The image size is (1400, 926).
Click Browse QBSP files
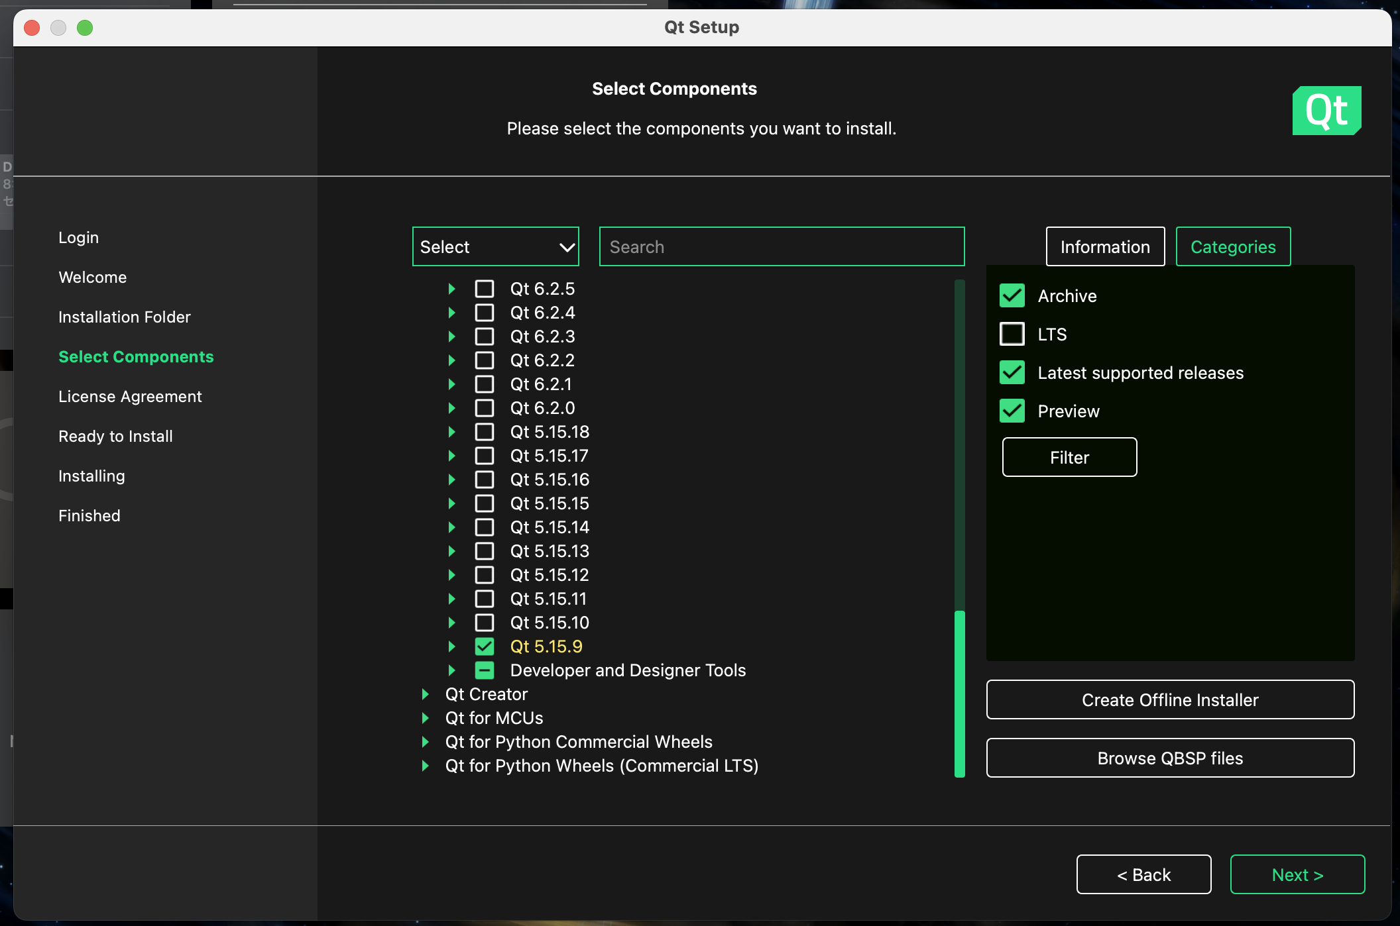click(x=1169, y=758)
